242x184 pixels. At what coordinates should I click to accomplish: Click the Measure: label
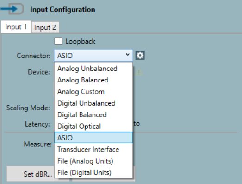pos(37,144)
